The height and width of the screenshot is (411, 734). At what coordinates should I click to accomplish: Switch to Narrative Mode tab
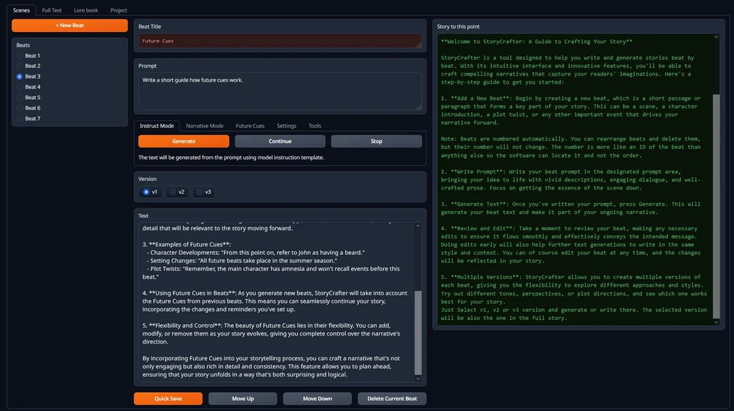205,126
